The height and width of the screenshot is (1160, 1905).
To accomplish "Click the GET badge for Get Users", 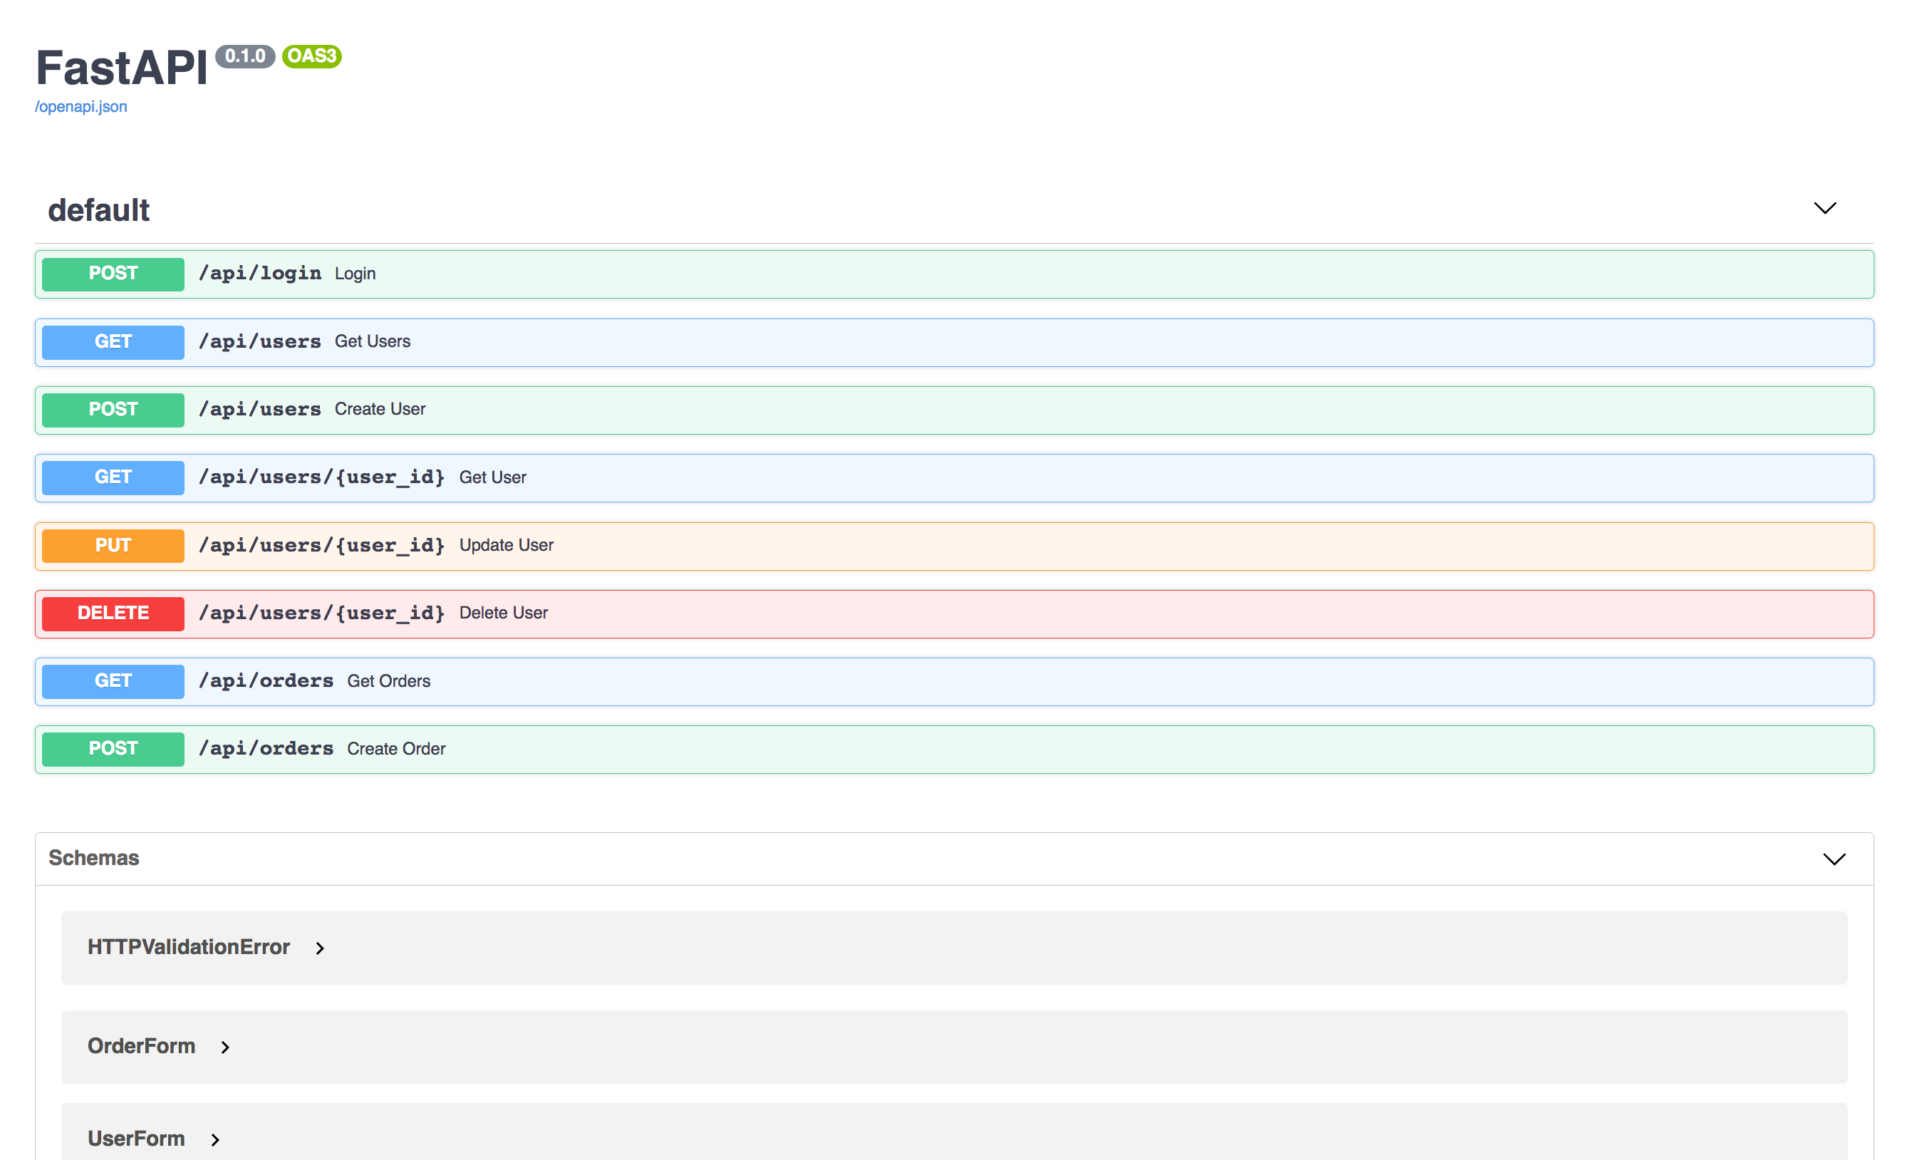I will pyautogui.click(x=113, y=342).
